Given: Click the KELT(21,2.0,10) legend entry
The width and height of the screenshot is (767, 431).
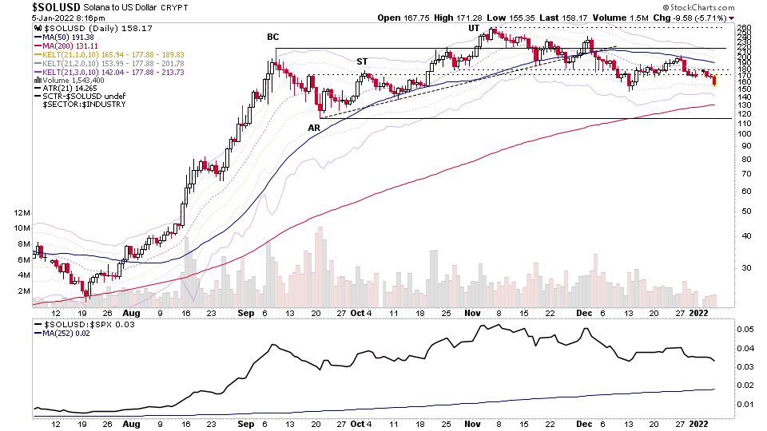Looking at the screenshot, I should 113,64.
